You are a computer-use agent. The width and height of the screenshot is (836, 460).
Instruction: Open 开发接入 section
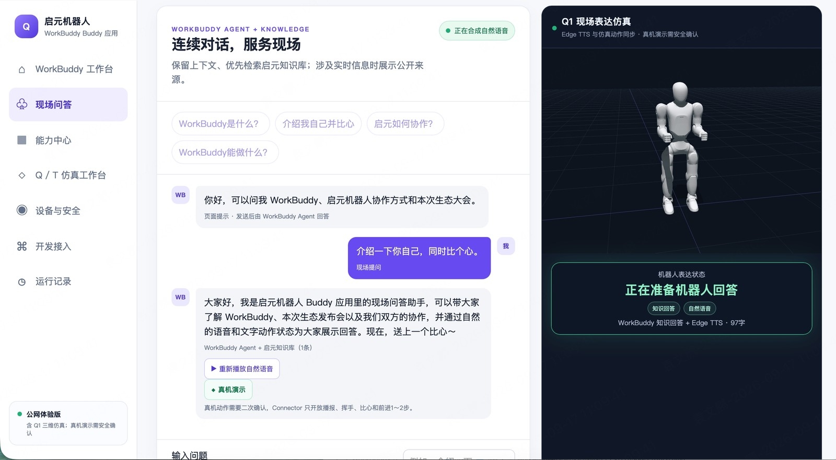click(68, 246)
